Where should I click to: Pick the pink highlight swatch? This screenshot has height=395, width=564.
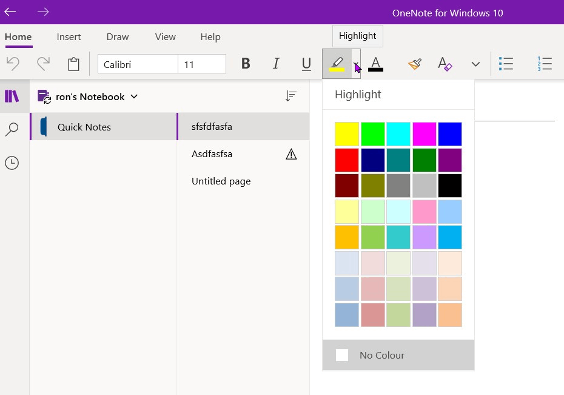point(425,212)
